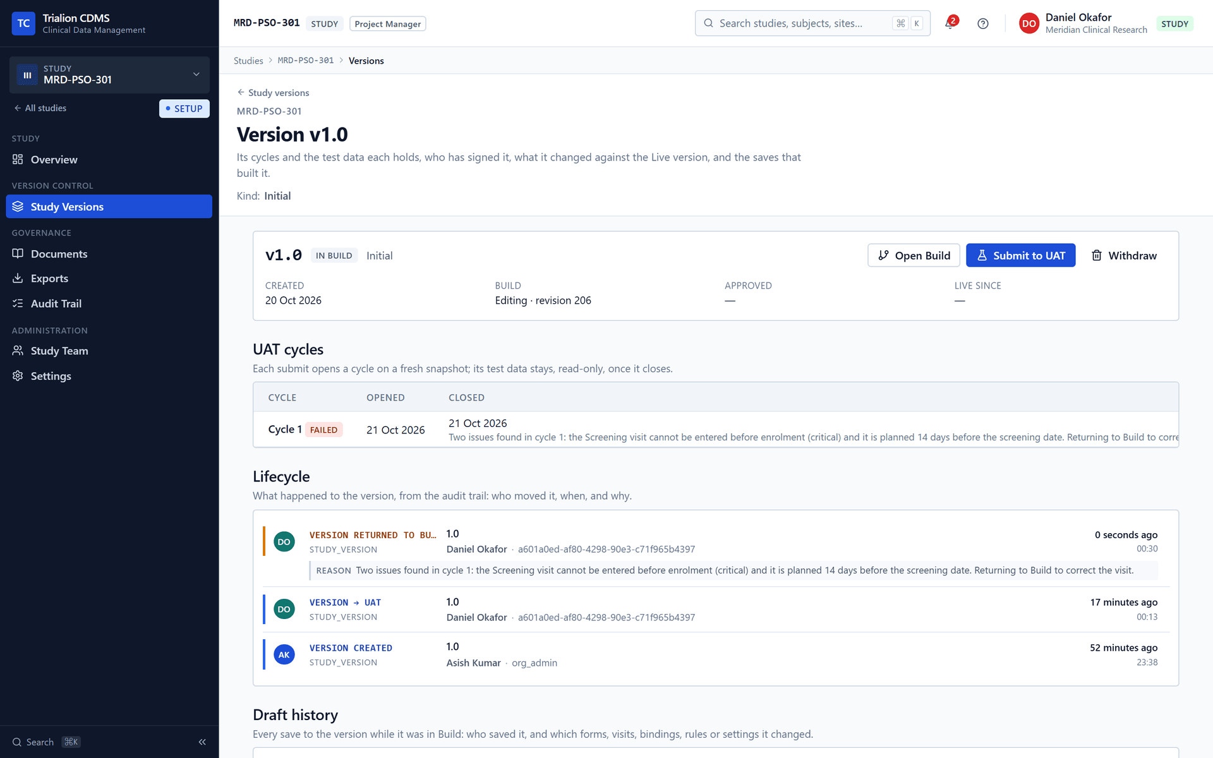Image resolution: width=1213 pixels, height=758 pixels.
Task: Click the Search ⌘K box at sidebar bottom
Action: coord(46,742)
